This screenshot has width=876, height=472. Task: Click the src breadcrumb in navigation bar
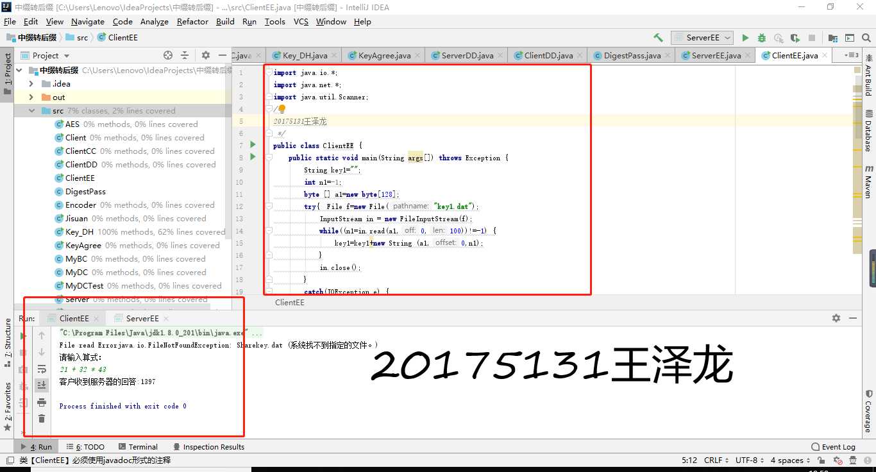tap(78, 38)
